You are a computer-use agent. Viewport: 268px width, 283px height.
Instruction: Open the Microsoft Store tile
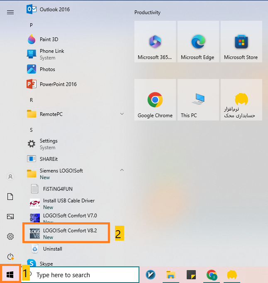click(x=241, y=42)
